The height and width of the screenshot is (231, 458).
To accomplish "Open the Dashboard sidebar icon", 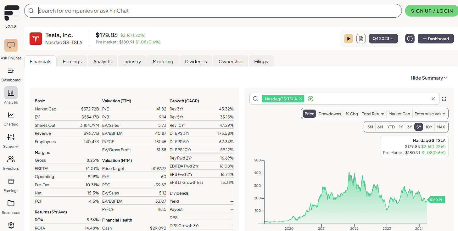I will [x=11, y=71].
